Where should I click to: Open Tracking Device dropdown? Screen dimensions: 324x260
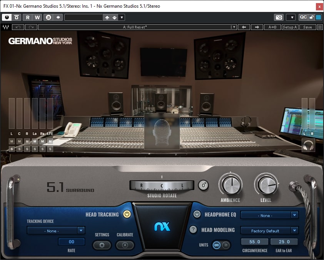click(x=56, y=230)
